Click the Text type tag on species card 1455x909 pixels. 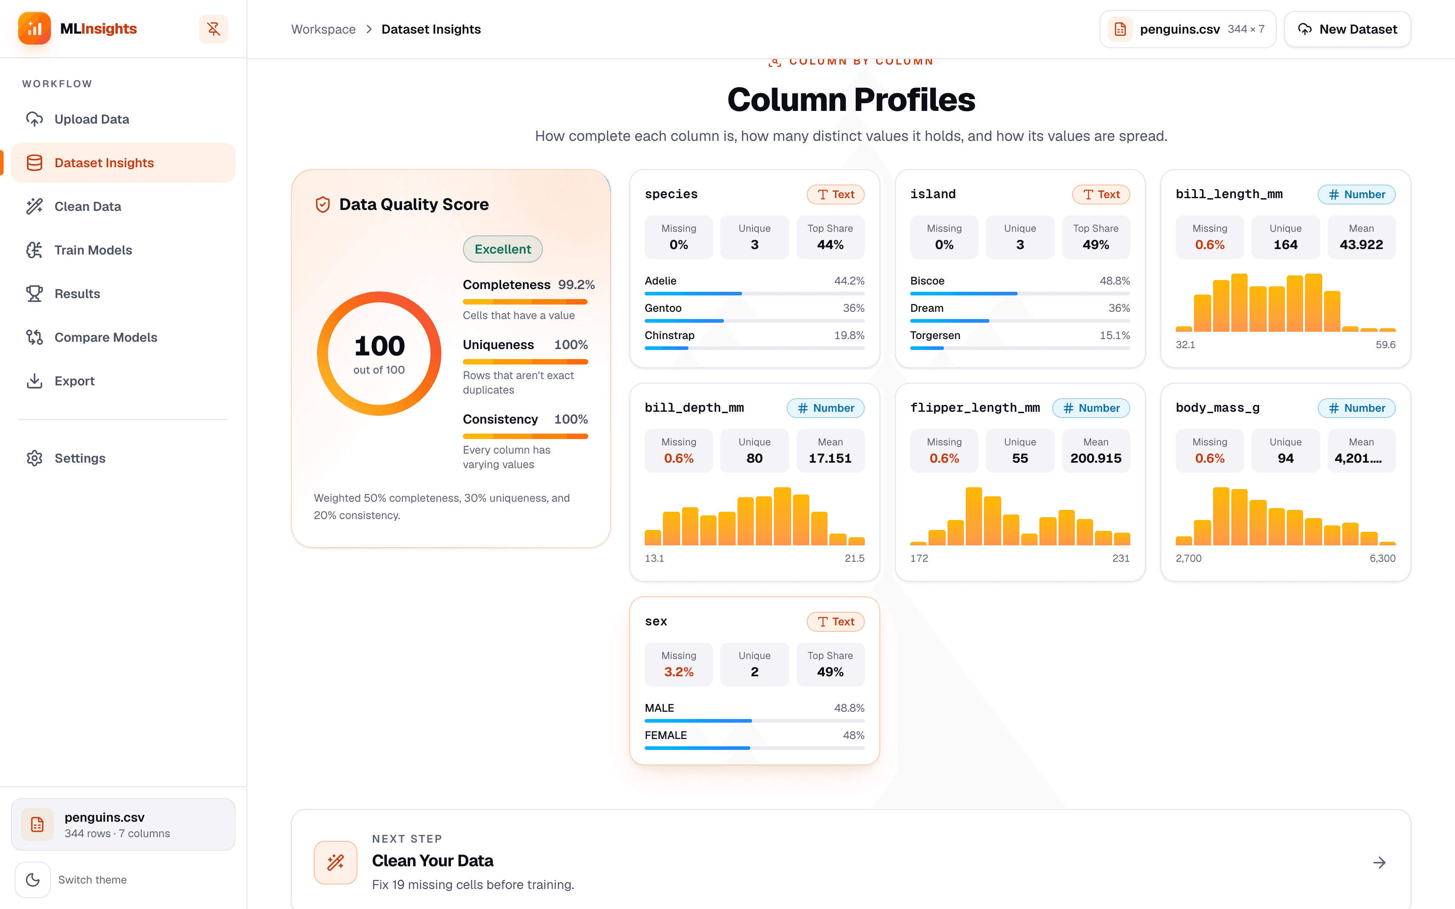pos(835,194)
